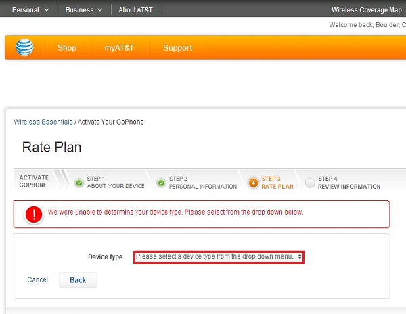The height and width of the screenshot is (314, 406).
Task: Click the unable to determine device error text
Action: [x=175, y=212]
